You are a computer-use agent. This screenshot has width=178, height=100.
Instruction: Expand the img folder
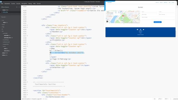[3, 27]
